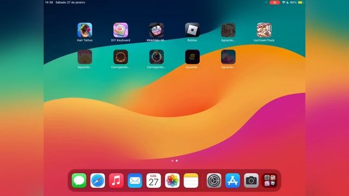This screenshot has height=196, width=349.
Task: Open the Notes app in dock
Action: point(191,180)
